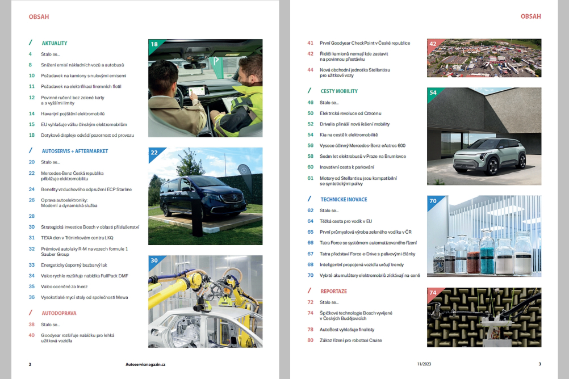The image size is (569, 379).
Task: Open the page 18 car interior thumbnail
Action: coord(206,88)
